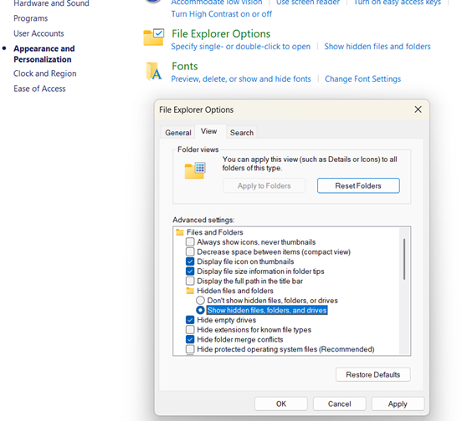
Task: Go to Ease of Access in sidebar
Action: [39, 89]
